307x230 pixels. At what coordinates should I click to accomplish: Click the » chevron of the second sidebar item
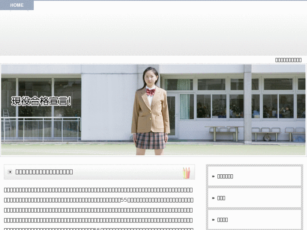(213, 198)
